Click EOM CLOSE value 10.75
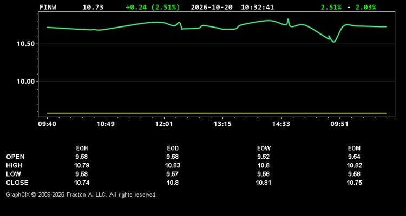 click(x=354, y=183)
